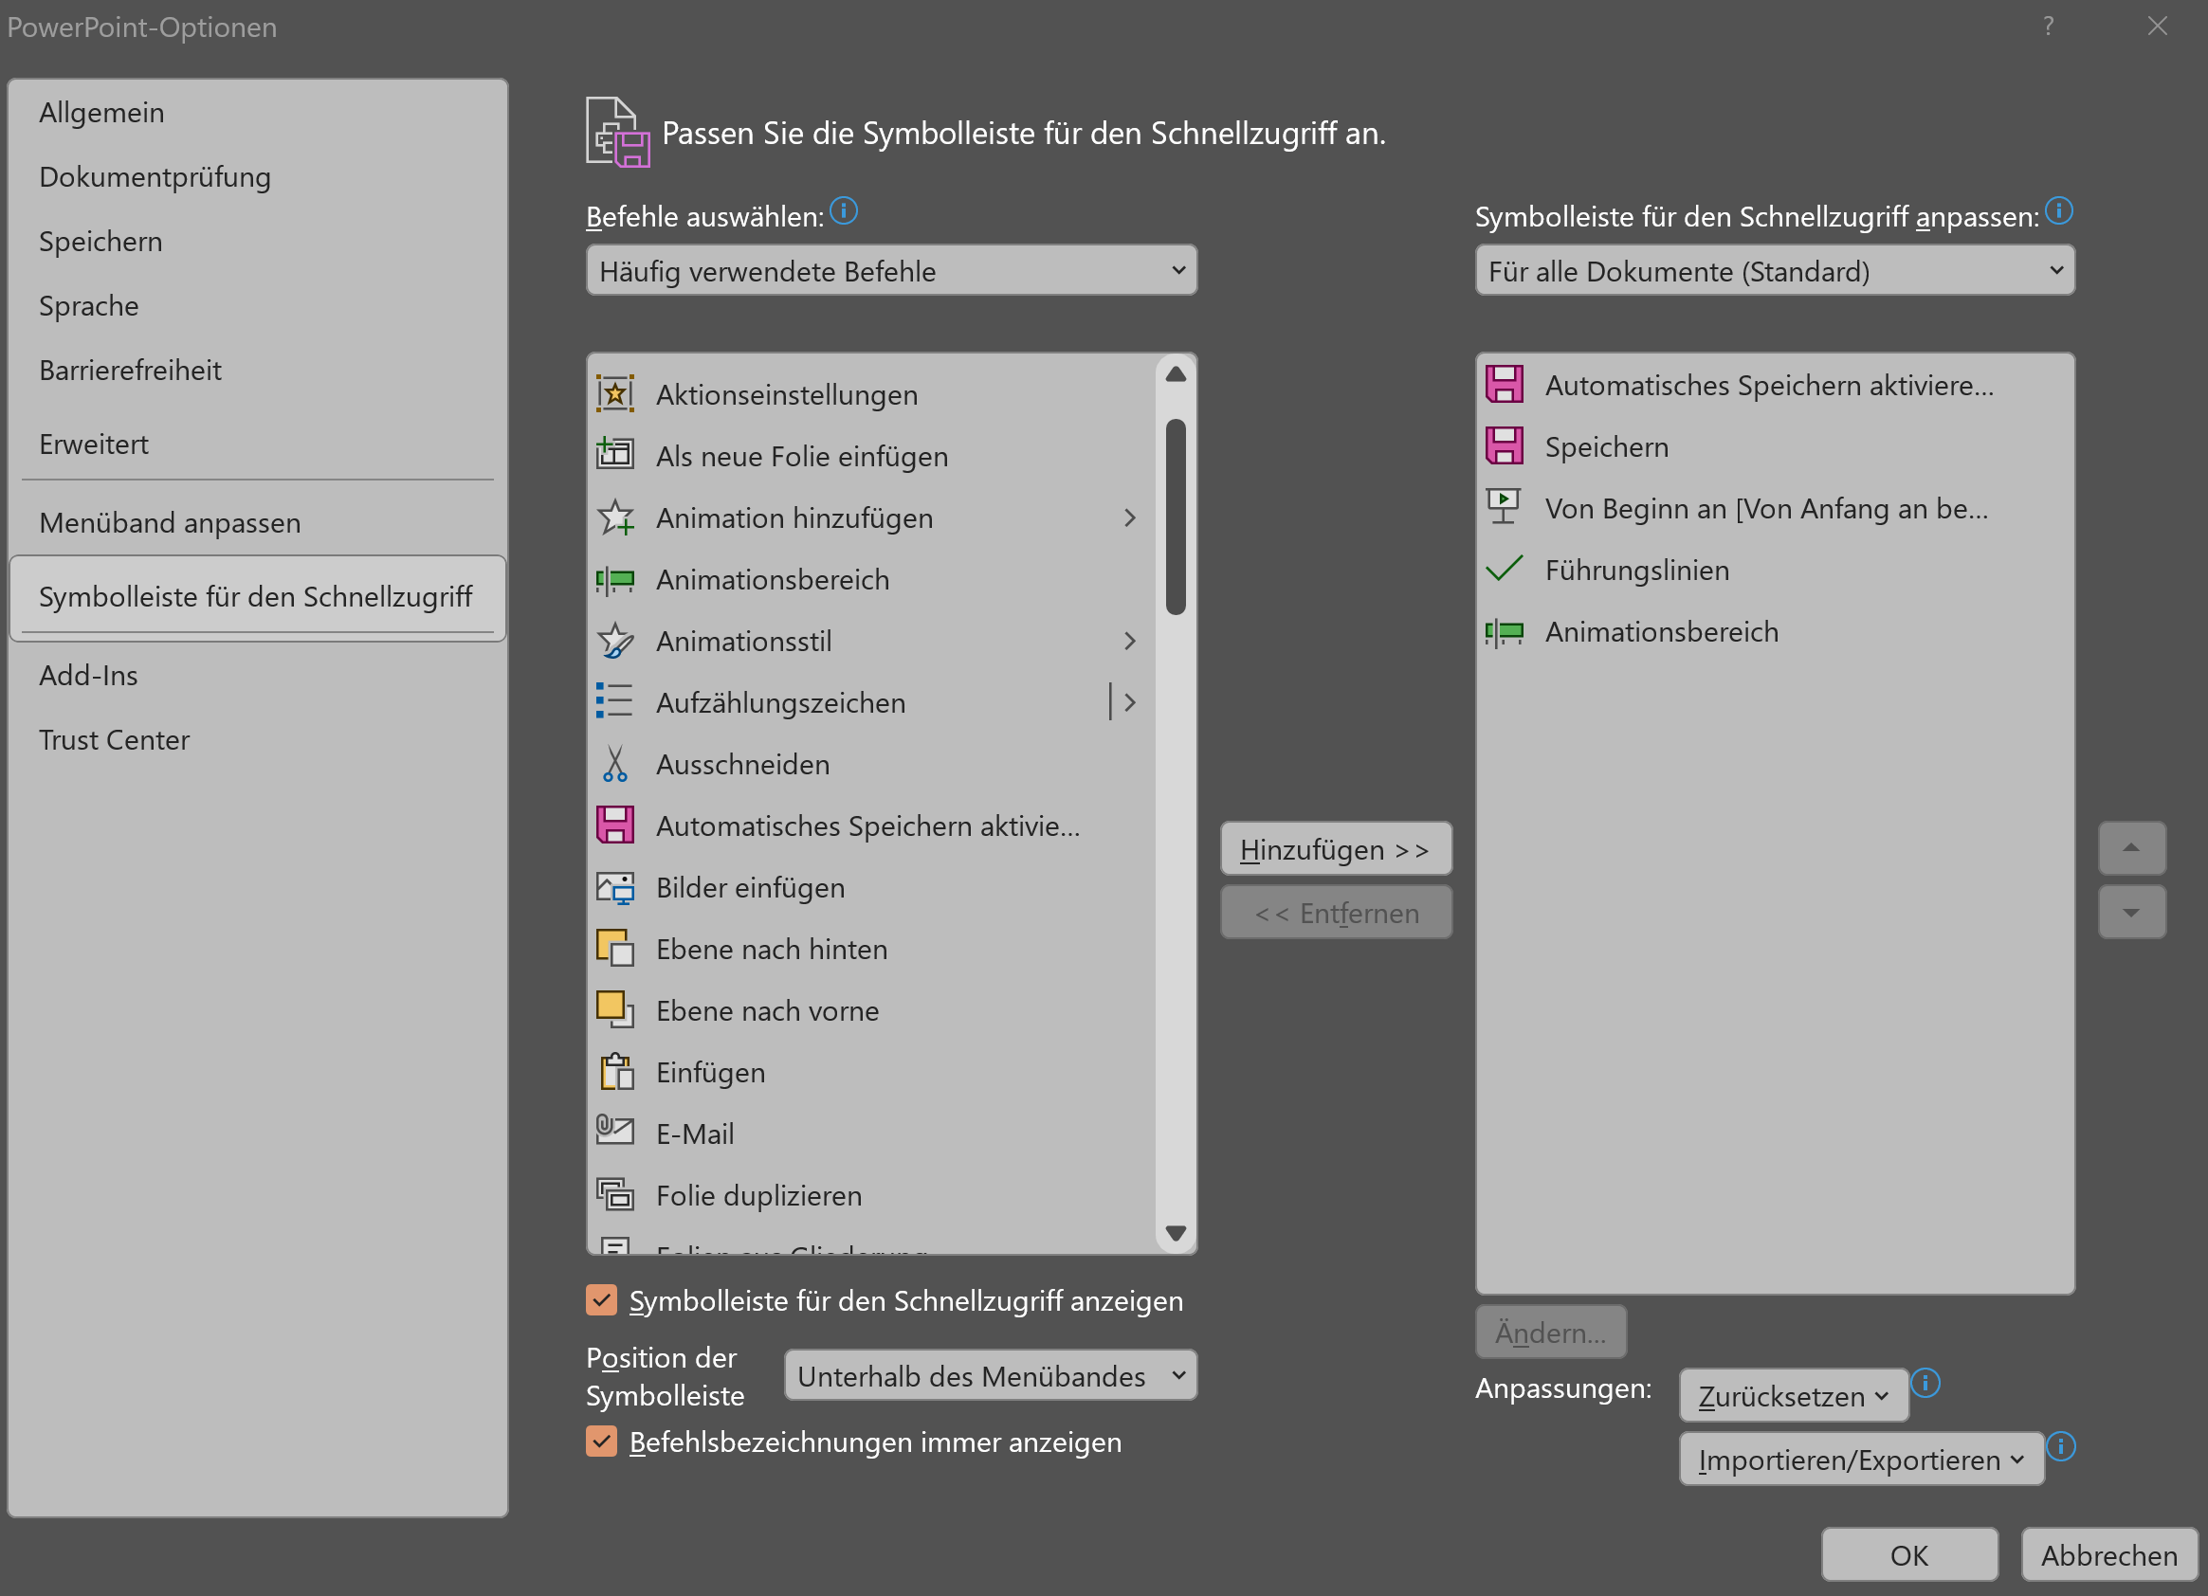
Task: Expand the Aufzählungszeichen split arrow
Action: click(x=1129, y=701)
